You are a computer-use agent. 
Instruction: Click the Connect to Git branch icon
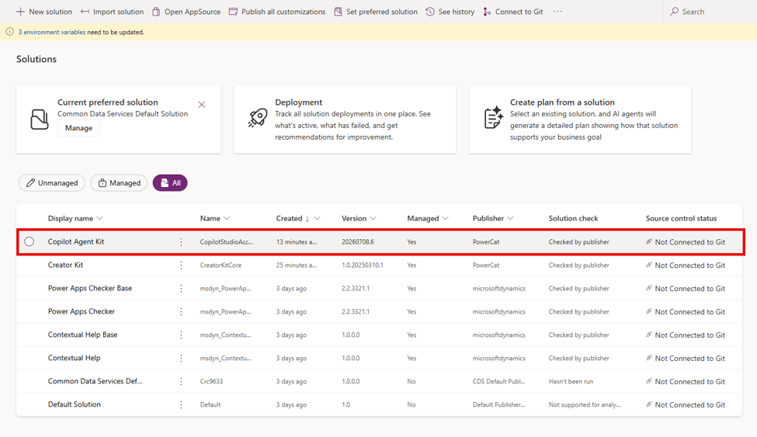tap(487, 12)
